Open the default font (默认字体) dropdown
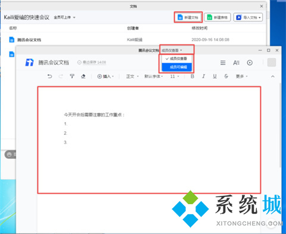Image resolution: width=286 pixels, height=234 pixels. pyautogui.click(x=154, y=76)
